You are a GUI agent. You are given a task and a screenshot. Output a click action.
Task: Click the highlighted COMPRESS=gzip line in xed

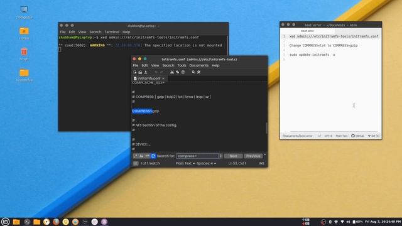pos(146,111)
